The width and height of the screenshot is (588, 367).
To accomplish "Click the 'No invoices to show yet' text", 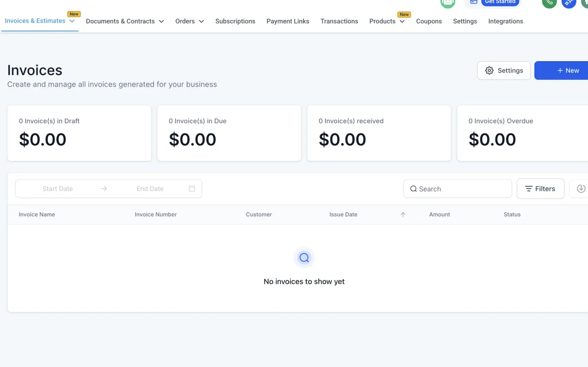I will [x=304, y=281].
